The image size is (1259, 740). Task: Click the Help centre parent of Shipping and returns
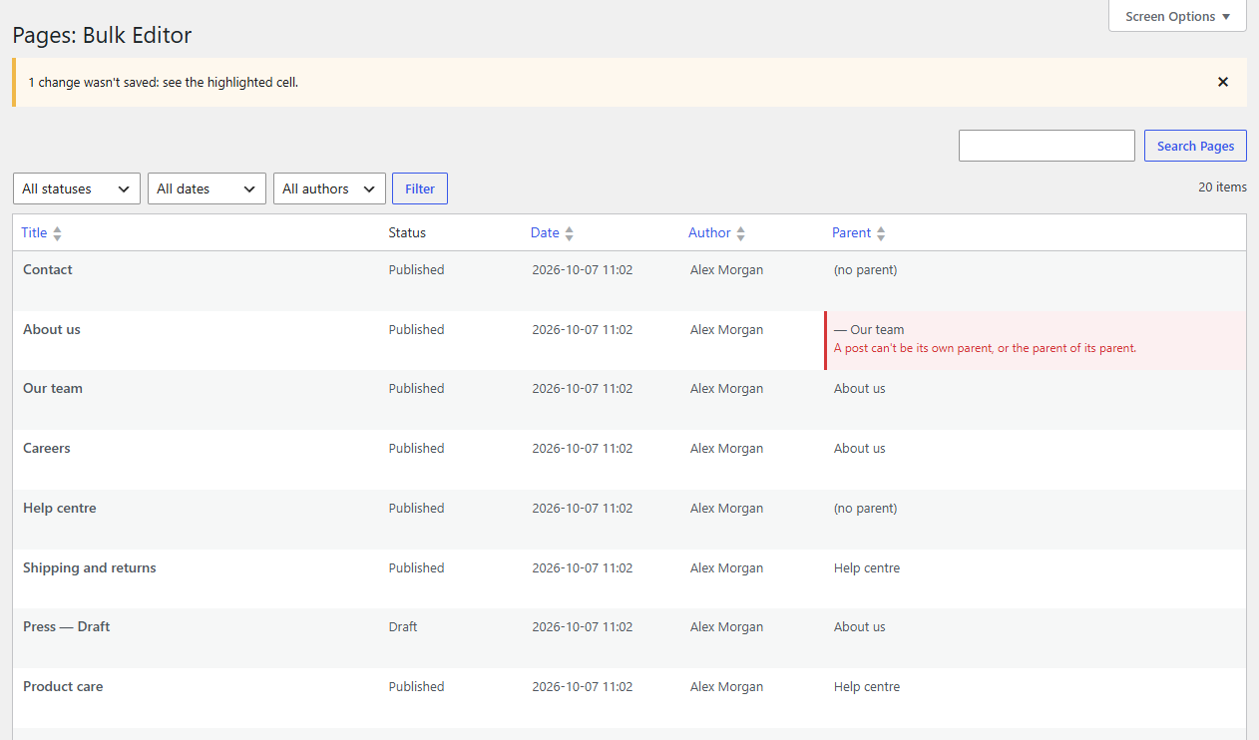click(x=867, y=567)
